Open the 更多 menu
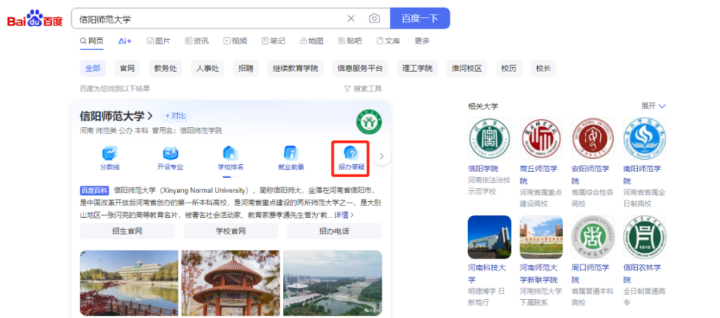The width and height of the screenshot is (720, 318). click(422, 41)
